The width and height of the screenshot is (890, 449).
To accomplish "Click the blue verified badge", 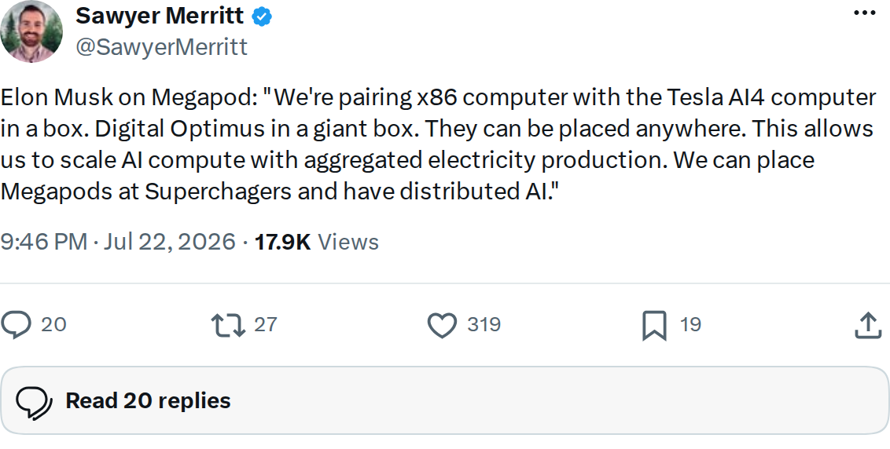I will pyautogui.click(x=262, y=17).
